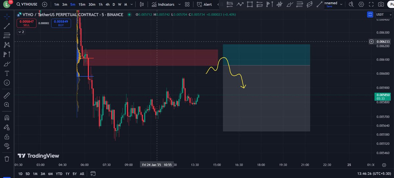Click the red SELL 0.005847 button

[x=27, y=23]
